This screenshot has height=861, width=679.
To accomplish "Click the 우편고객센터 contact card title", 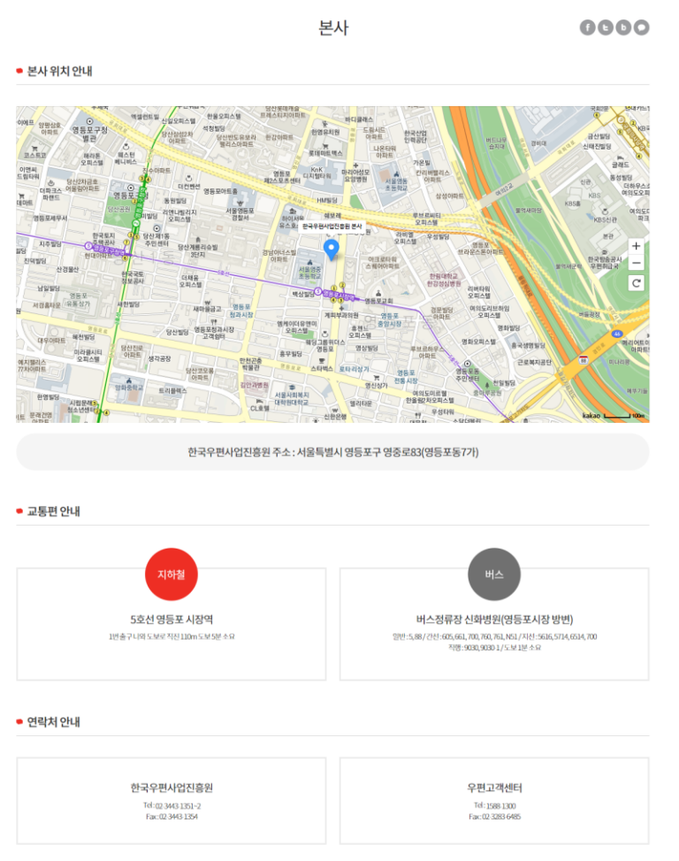I will click(x=494, y=788).
